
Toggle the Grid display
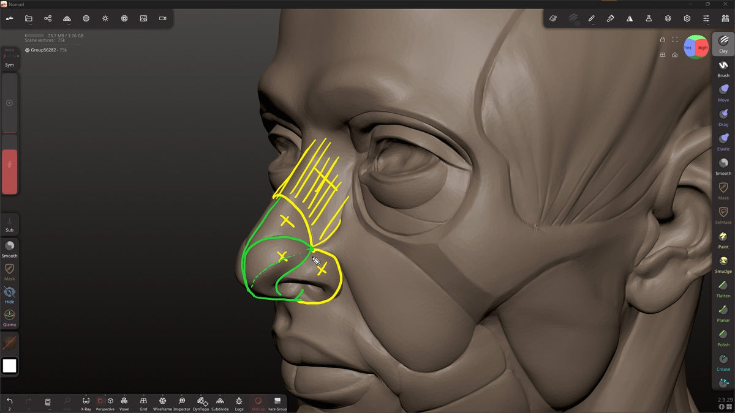click(143, 403)
